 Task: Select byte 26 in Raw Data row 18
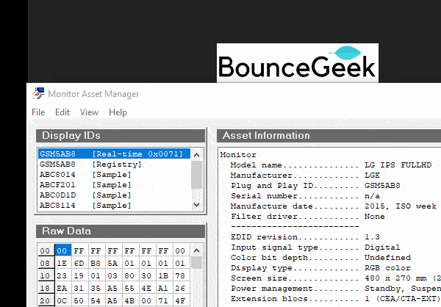(x=180, y=288)
